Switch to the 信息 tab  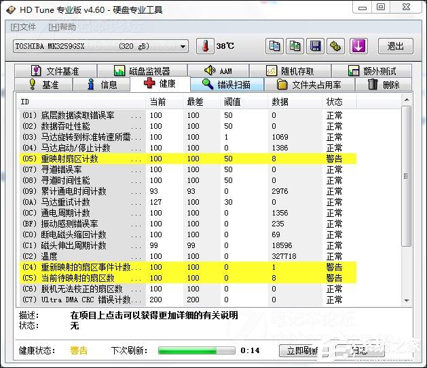point(102,85)
